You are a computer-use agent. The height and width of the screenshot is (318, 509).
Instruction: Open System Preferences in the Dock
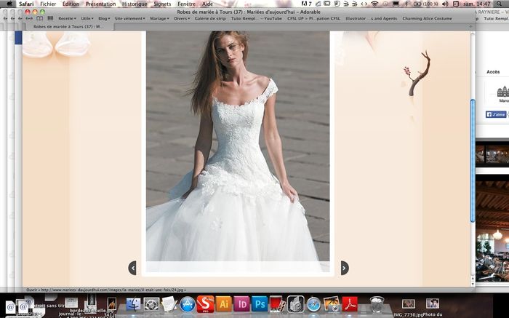pyautogui.click(x=151, y=304)
